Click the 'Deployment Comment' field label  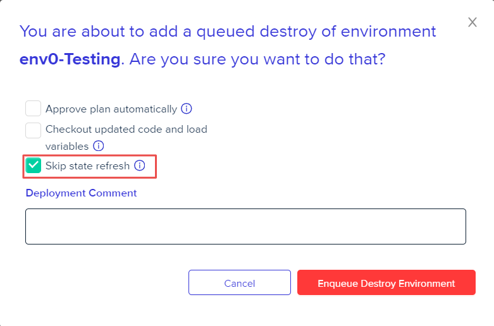pos(81,193)
